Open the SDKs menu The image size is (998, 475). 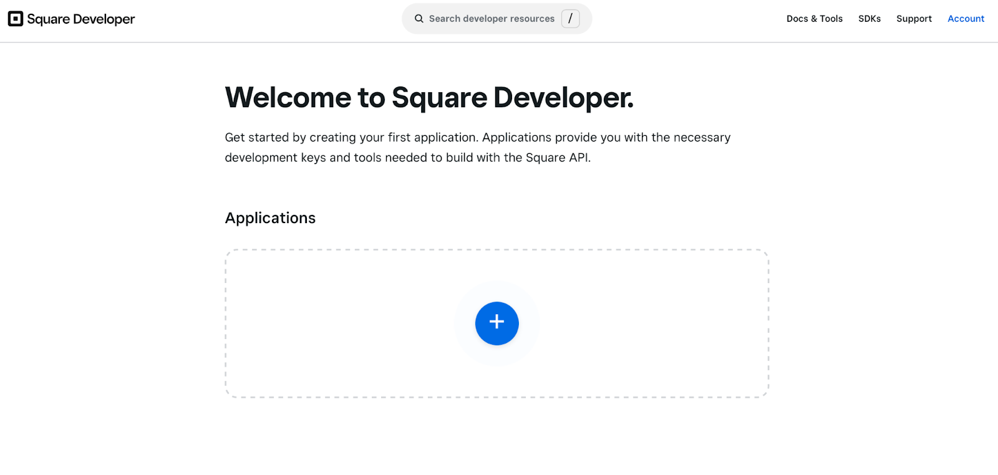click(x=870, y=19)
